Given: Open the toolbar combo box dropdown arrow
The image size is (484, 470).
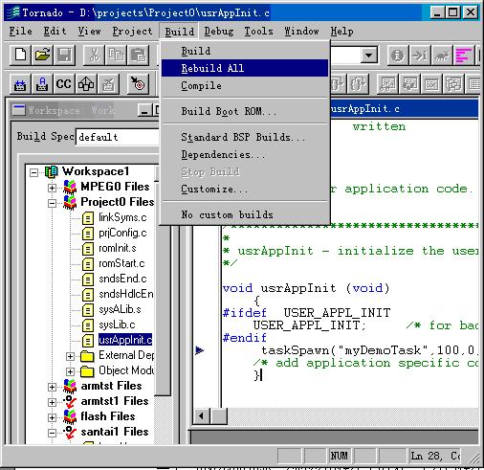Looking at the screenshot, I should tap(369, 56).
